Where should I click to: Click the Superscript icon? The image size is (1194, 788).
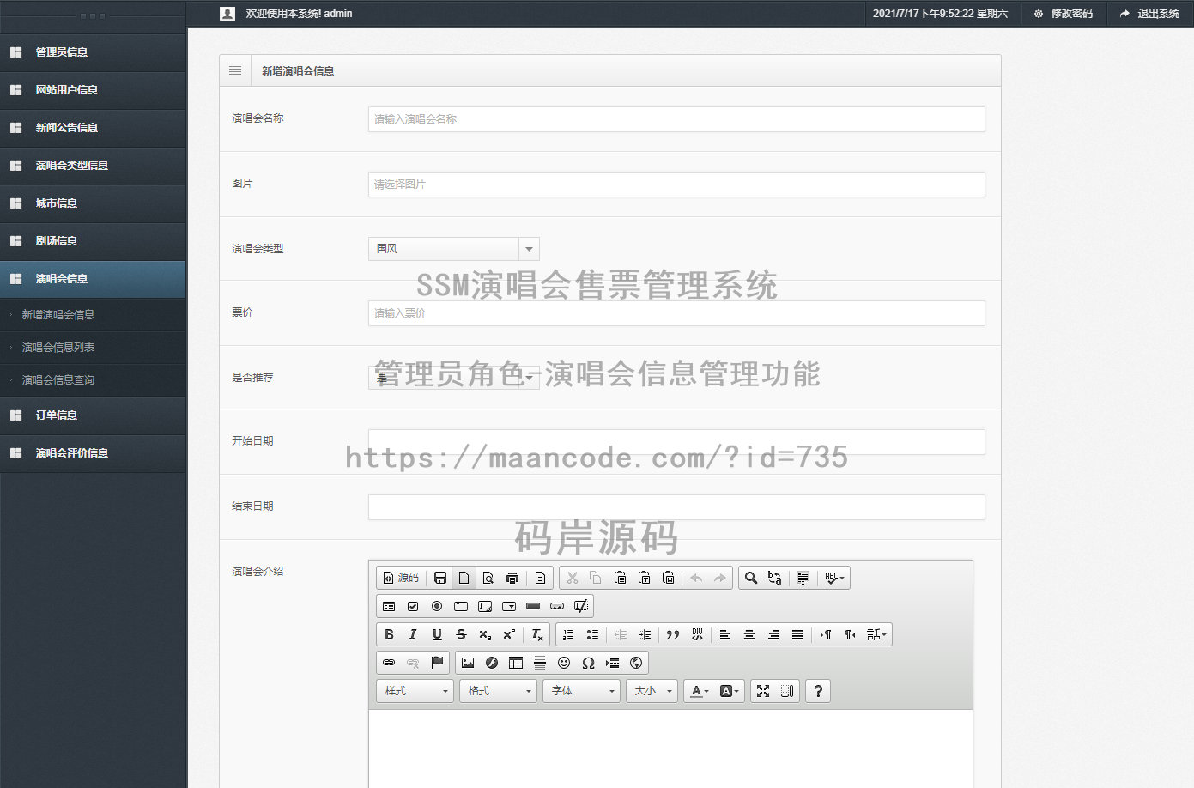tap(509, 634)
